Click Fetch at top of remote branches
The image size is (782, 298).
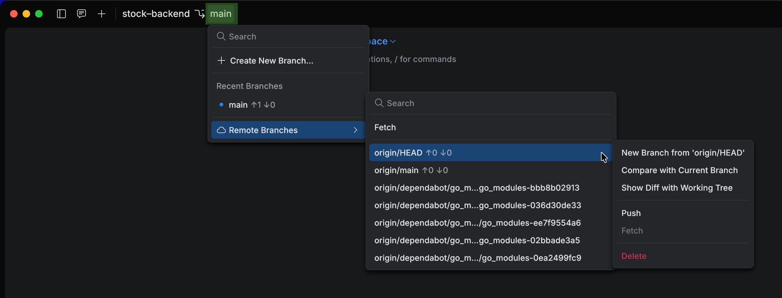[x=385, y=127]
